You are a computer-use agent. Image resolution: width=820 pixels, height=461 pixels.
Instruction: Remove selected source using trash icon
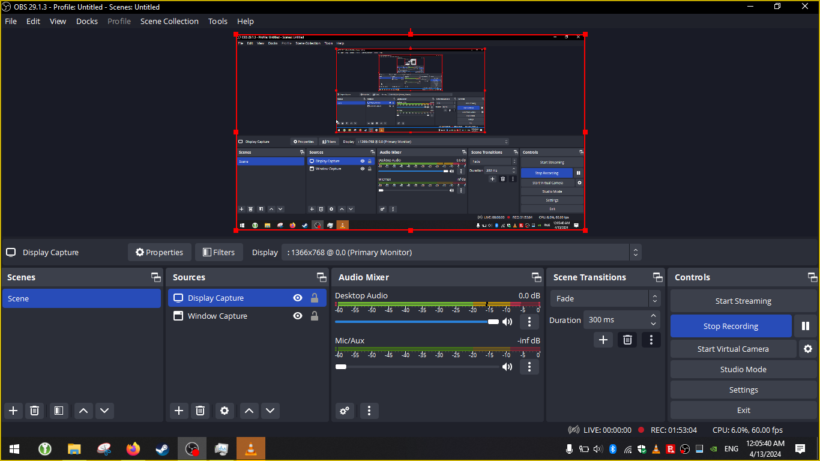pos(200,411)
